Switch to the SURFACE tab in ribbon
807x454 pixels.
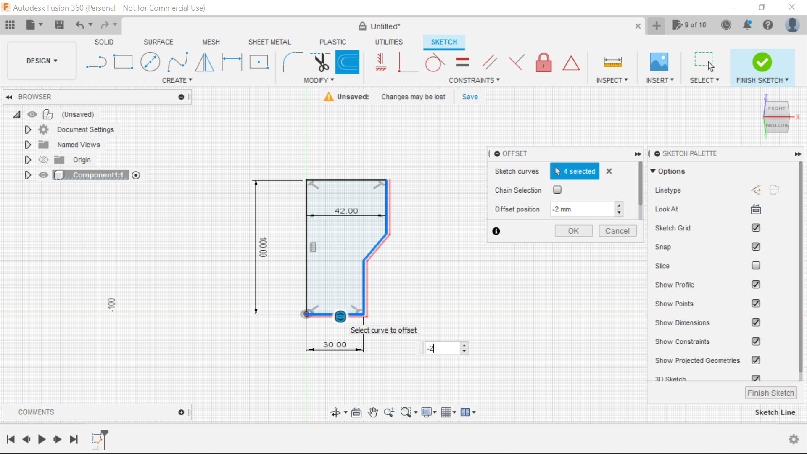pos(158,42)
